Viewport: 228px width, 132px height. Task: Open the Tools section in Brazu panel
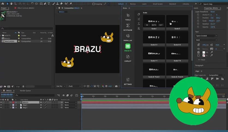128,17
